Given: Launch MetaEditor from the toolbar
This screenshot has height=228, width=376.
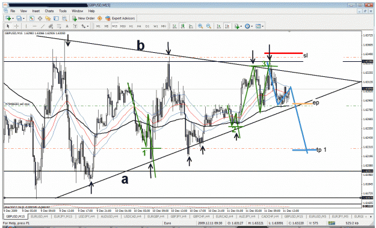Looking at the screenshot, I should coord(100,18).
